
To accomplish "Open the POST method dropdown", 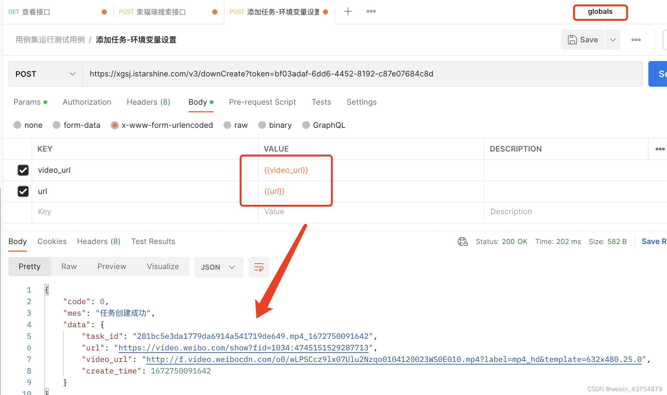I will pyautogui.click(x=45, y=74).
